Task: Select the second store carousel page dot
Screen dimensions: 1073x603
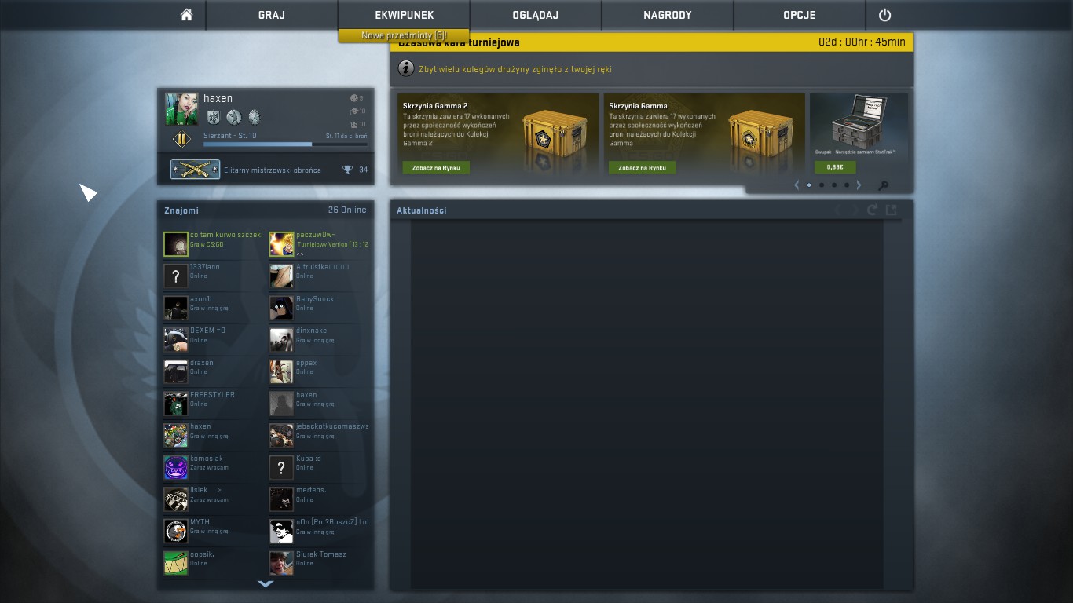Action: coord(822,185)
